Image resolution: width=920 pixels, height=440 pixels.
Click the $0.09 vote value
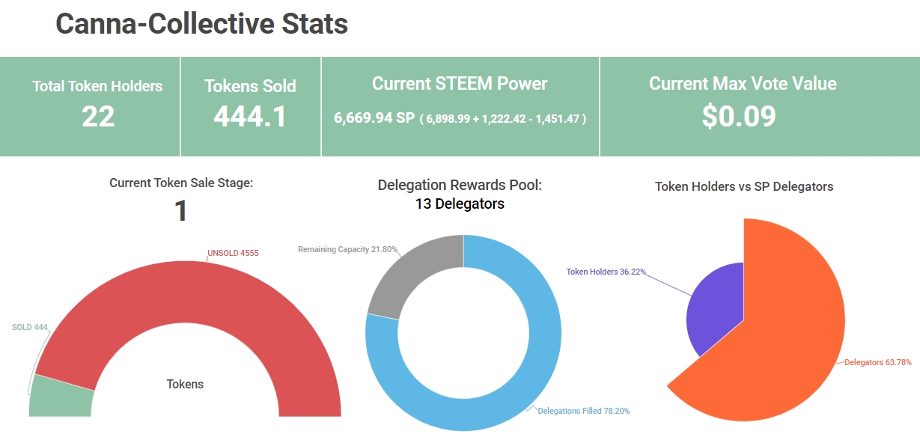pyautogui.click(x=739, y=116)
